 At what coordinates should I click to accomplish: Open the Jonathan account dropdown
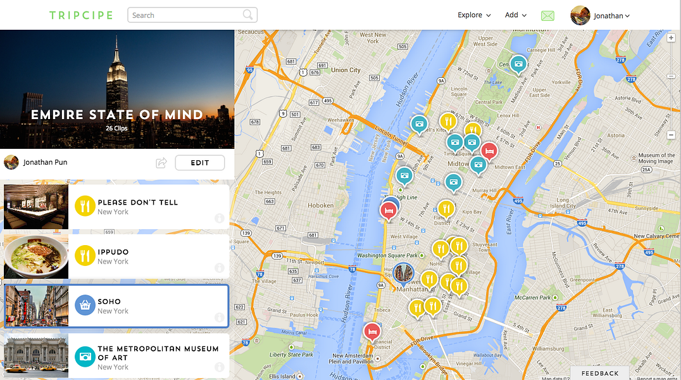[x=611, y=16]
